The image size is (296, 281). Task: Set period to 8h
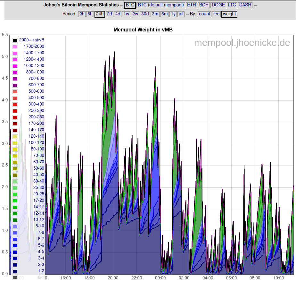[x=90, y=14]
